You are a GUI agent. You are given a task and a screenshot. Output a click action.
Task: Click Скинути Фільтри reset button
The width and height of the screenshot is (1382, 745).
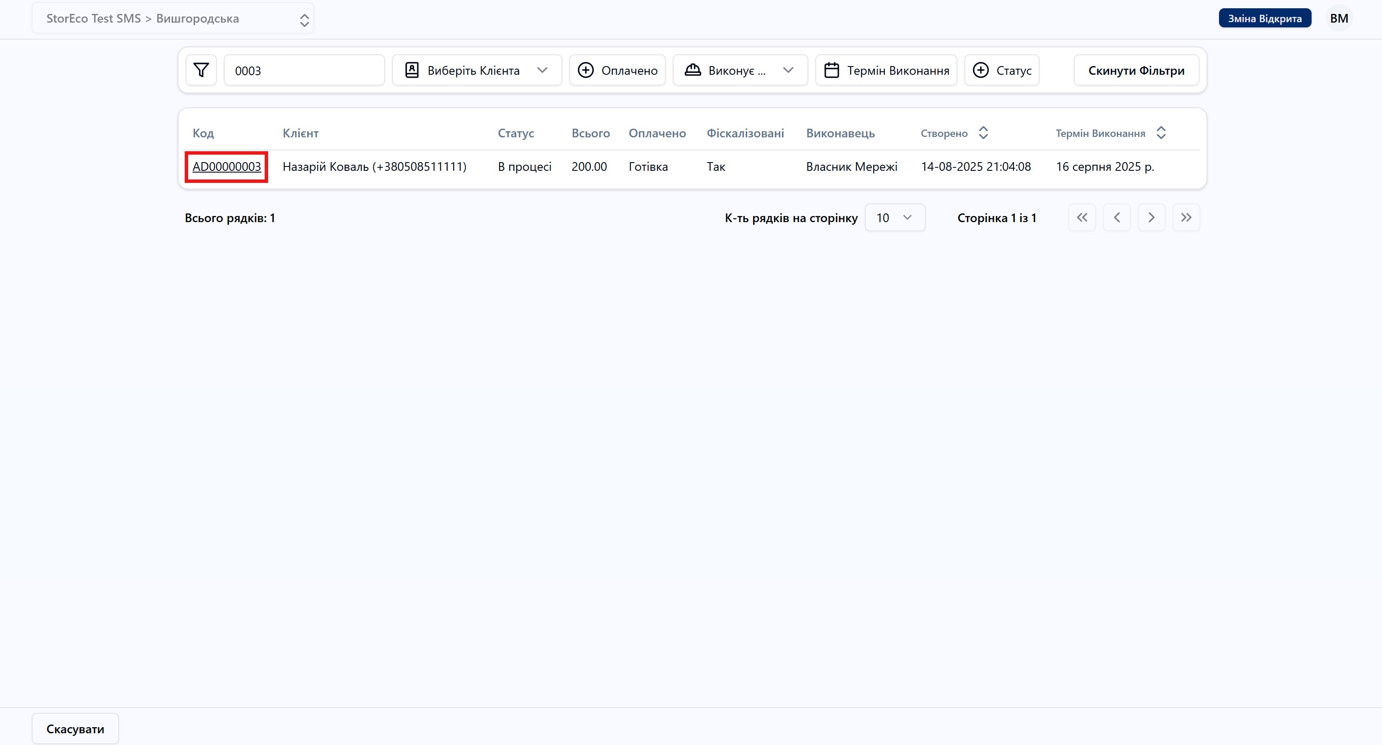(1136, 70)
